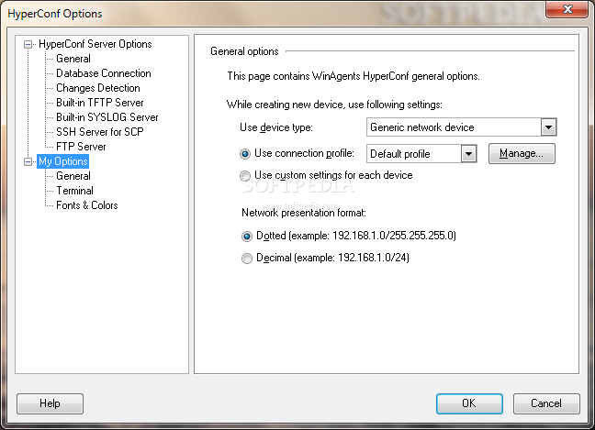This screenshot has width=595, height=430.
Task: Open Built-in SYSLOG Server settings
Action: (x=107, y=117)
